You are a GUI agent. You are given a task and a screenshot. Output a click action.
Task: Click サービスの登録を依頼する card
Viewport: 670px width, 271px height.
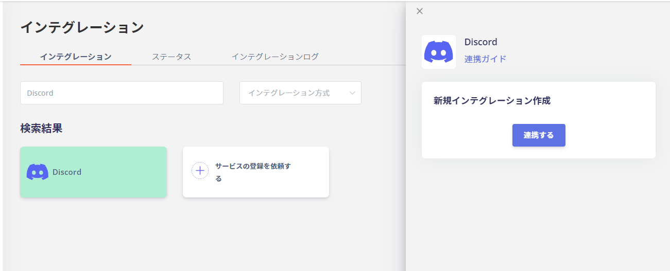click(256, 172)
